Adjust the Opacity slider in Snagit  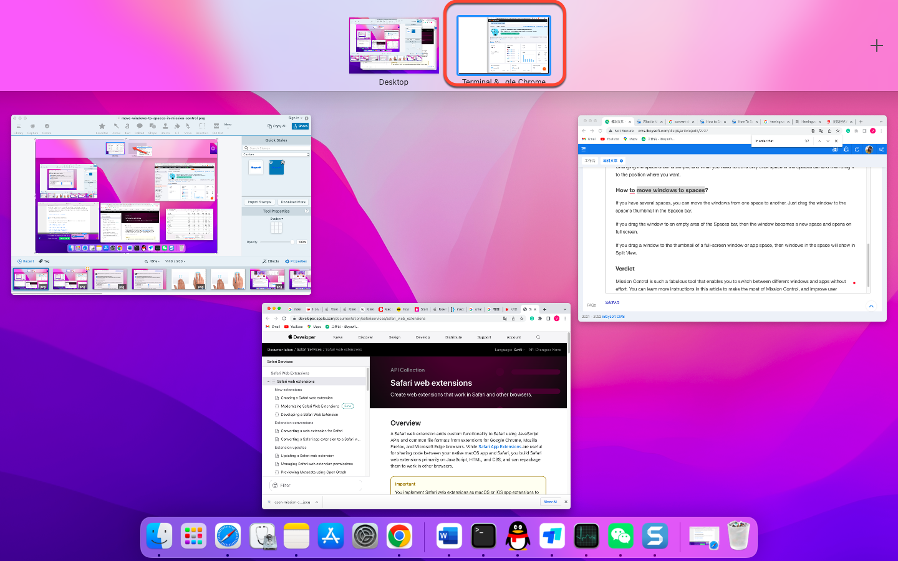coord(291,242)
